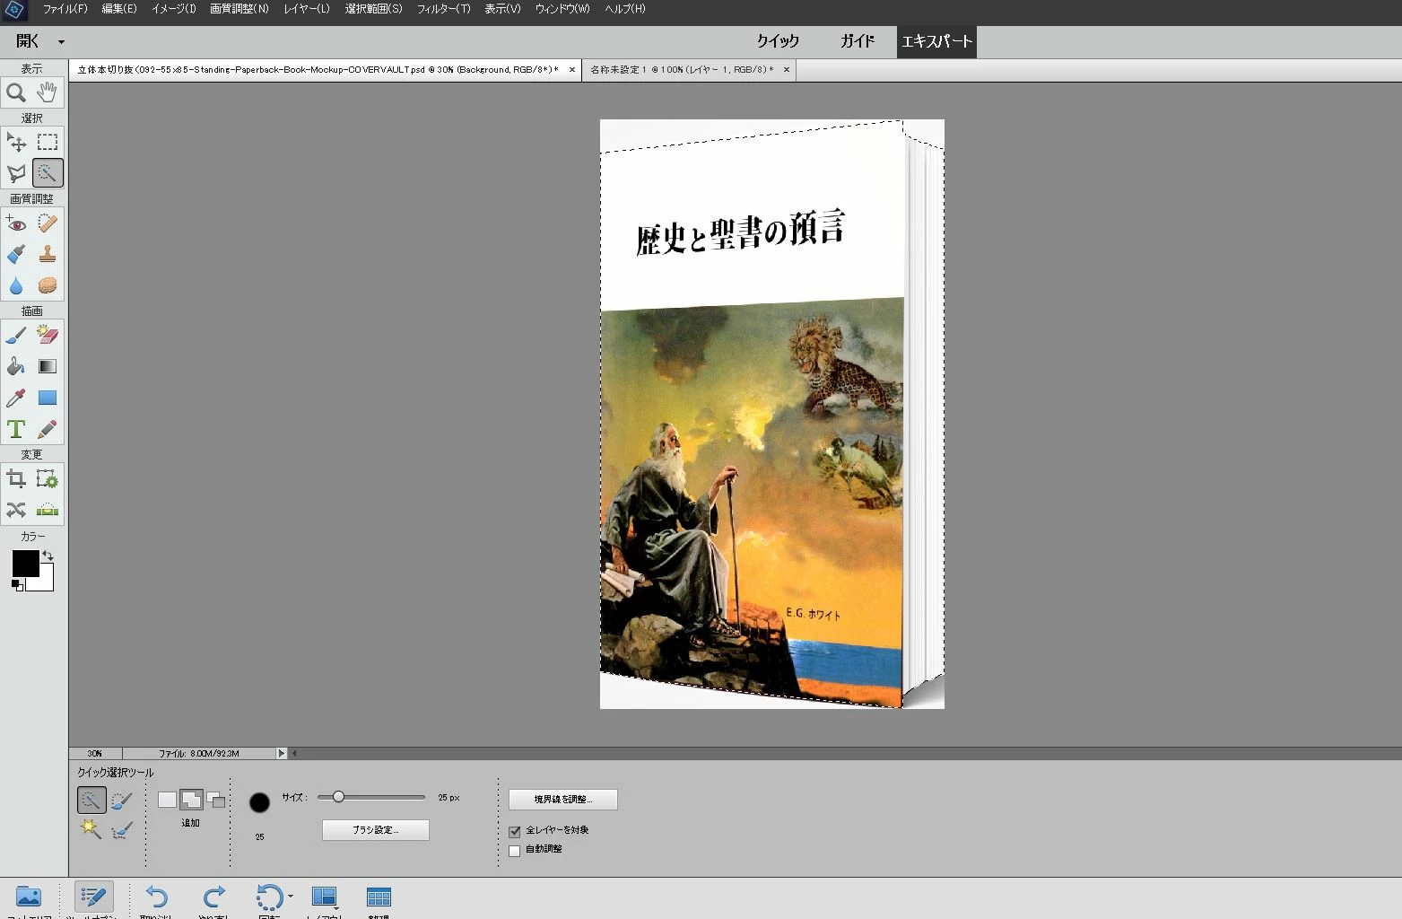Open the 画質調整(N) menu
The image size is (1402, 919).
click(x=239, y=9)
